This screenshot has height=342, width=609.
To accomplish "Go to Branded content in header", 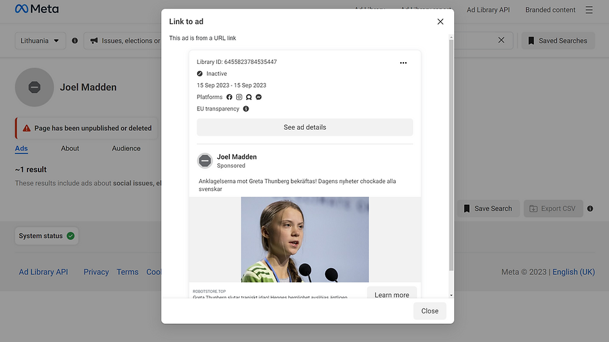I will (551, 10).
